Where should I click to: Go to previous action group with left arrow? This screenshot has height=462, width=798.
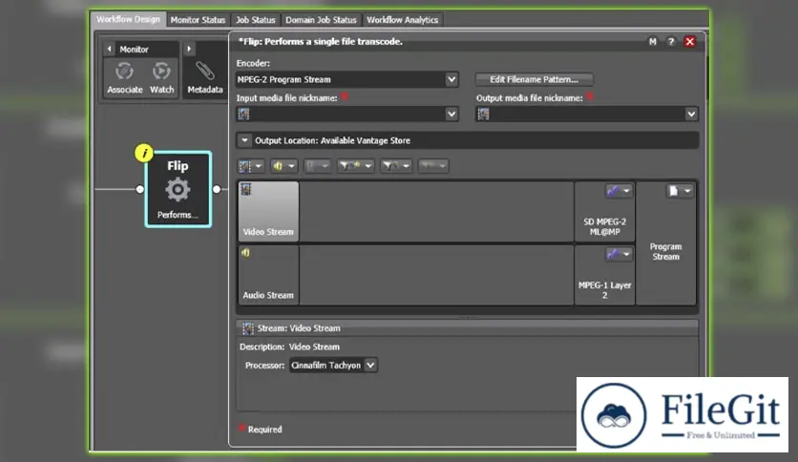110,49
